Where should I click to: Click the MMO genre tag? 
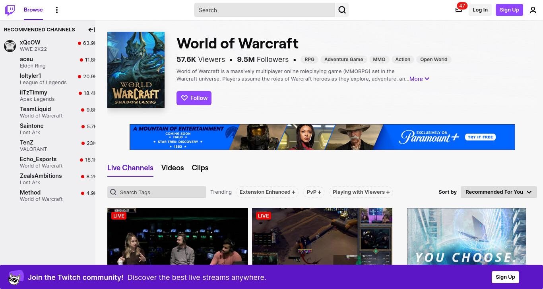(379, 60)
